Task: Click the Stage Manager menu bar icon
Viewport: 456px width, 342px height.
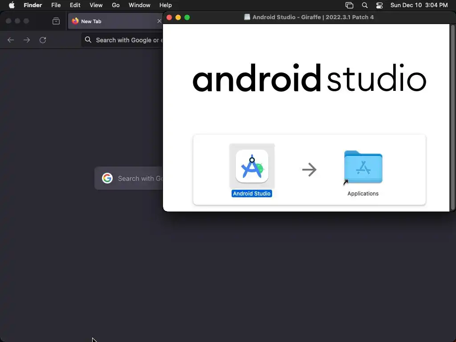Action: [349, 5]
